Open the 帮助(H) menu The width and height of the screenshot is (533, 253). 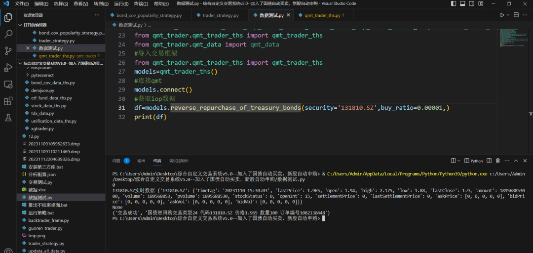[161, 4]
